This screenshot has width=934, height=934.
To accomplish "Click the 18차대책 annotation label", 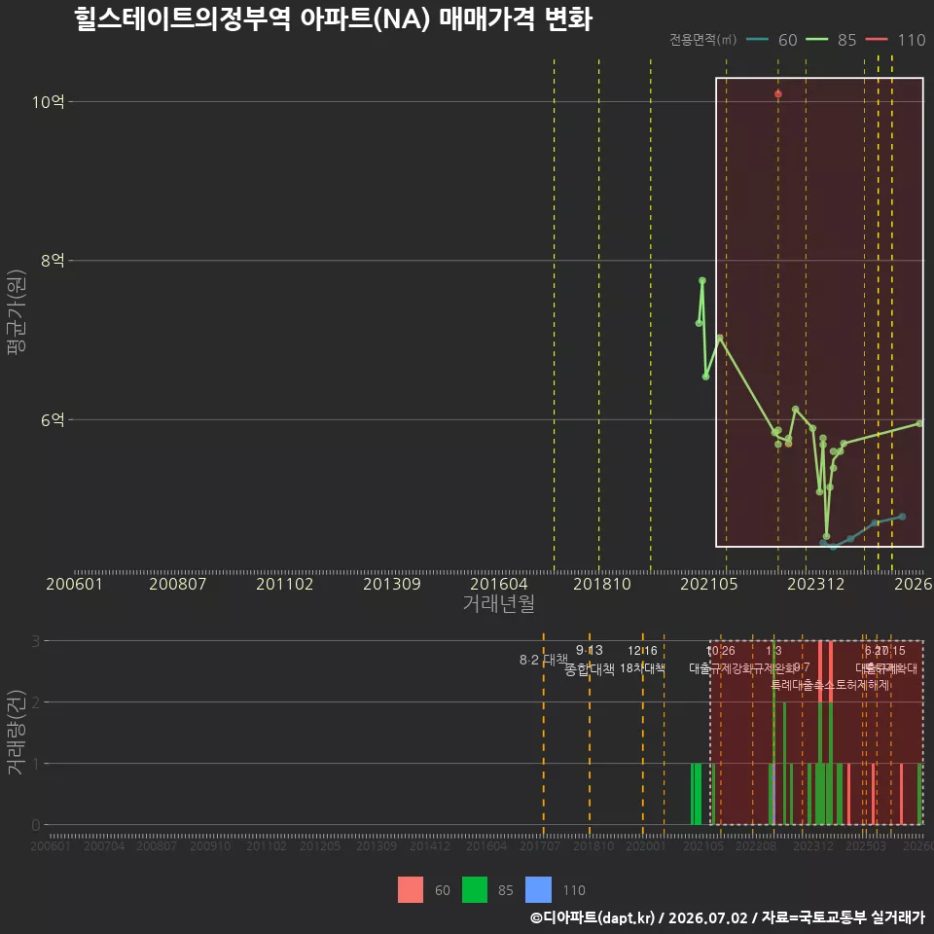I will tap(642, 668).
